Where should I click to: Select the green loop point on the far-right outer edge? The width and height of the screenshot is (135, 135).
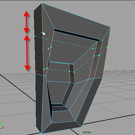coord(107,47)
